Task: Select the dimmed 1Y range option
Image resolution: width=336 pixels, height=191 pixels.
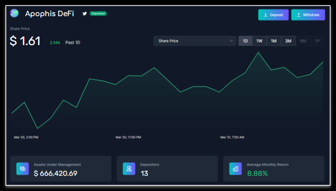Action: tap(317, 41)
